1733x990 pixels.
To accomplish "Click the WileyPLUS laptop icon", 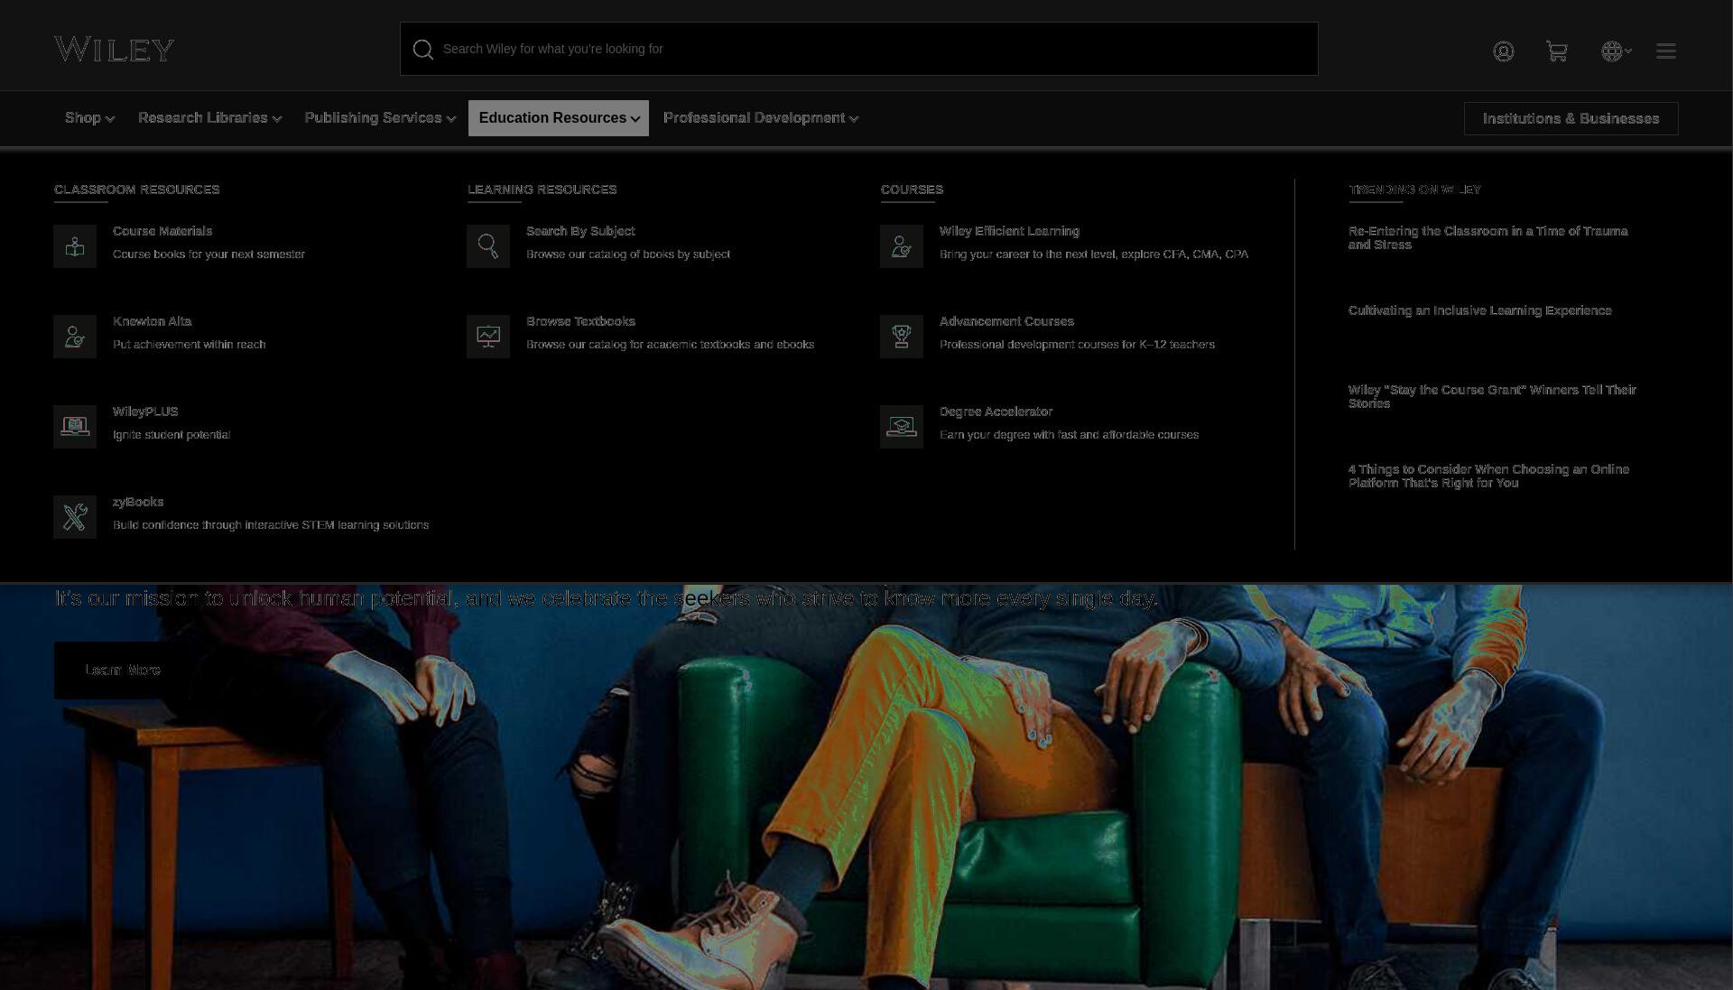I will [x=75, y=427].
